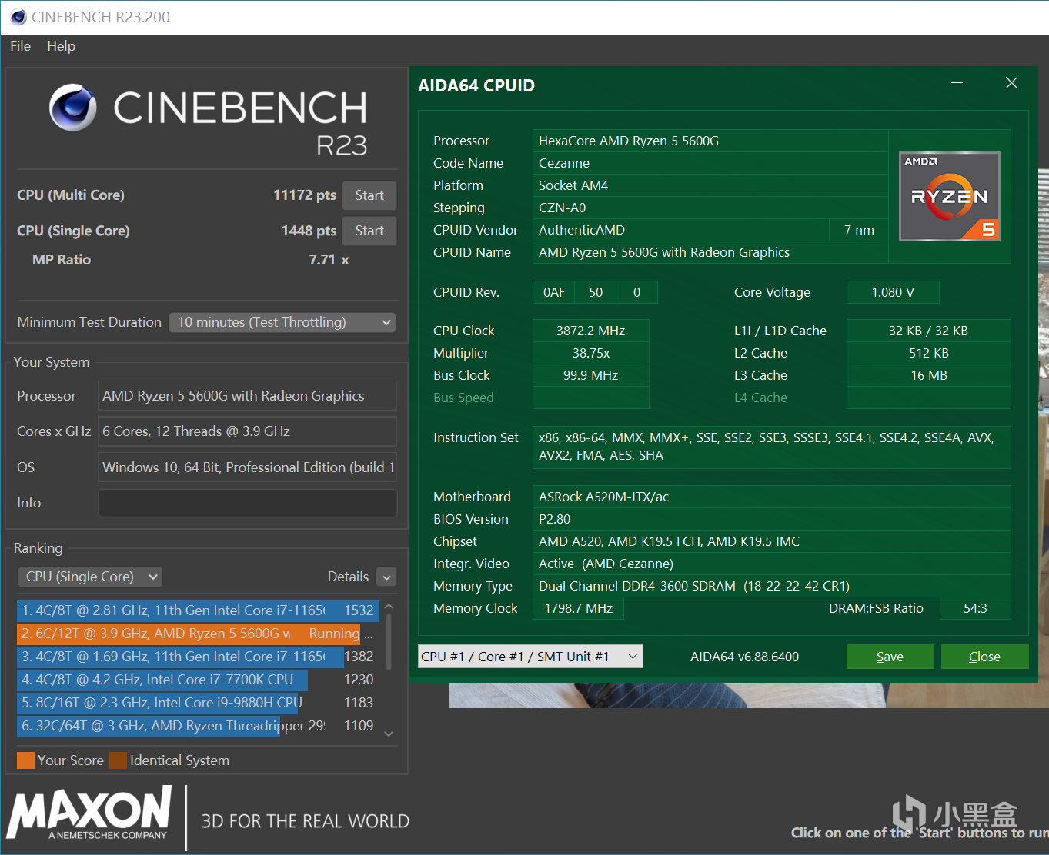This screenshot has height=855, width=1049.
Task: Click the DRAM:FSB Ratio value 54:3
Action: coord(975,608)
